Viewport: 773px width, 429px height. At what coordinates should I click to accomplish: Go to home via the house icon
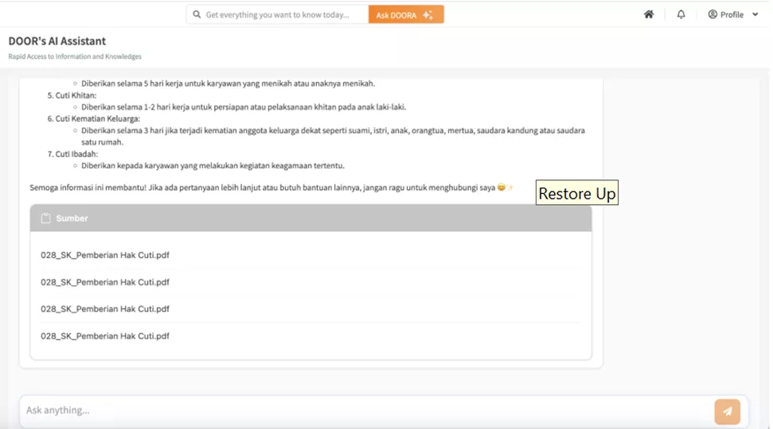point(649,14)
